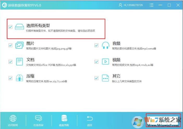Viewport: 183px width, 129px height.
Task: Click the zipped archive icon beside 压缩
Action: coord(19,78)
